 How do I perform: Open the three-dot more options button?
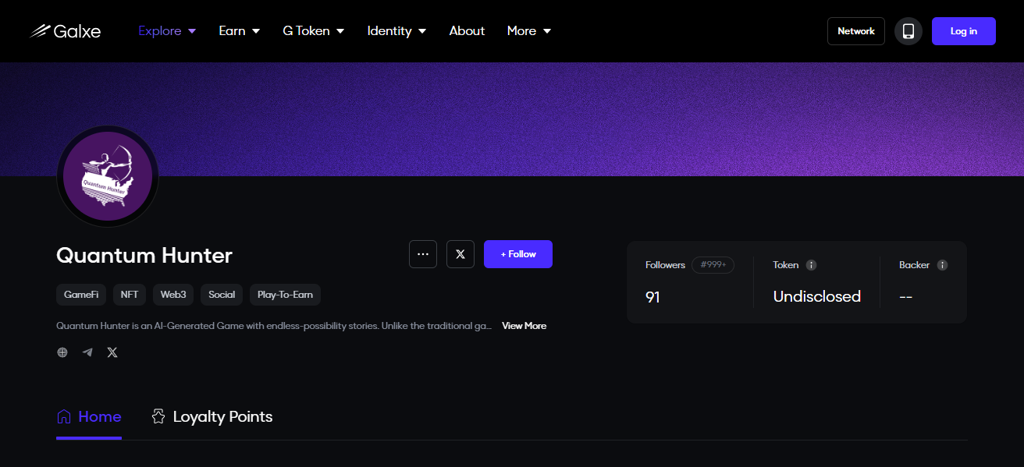pyautogui.click(x=423, y=254)
